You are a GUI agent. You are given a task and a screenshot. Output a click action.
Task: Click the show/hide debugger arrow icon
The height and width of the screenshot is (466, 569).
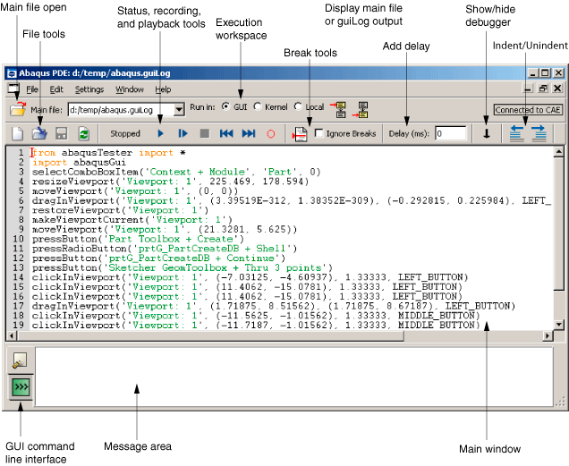point(487,133)
